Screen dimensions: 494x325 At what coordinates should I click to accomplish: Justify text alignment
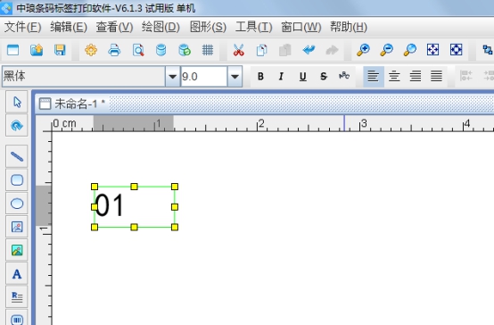(436, 77)
